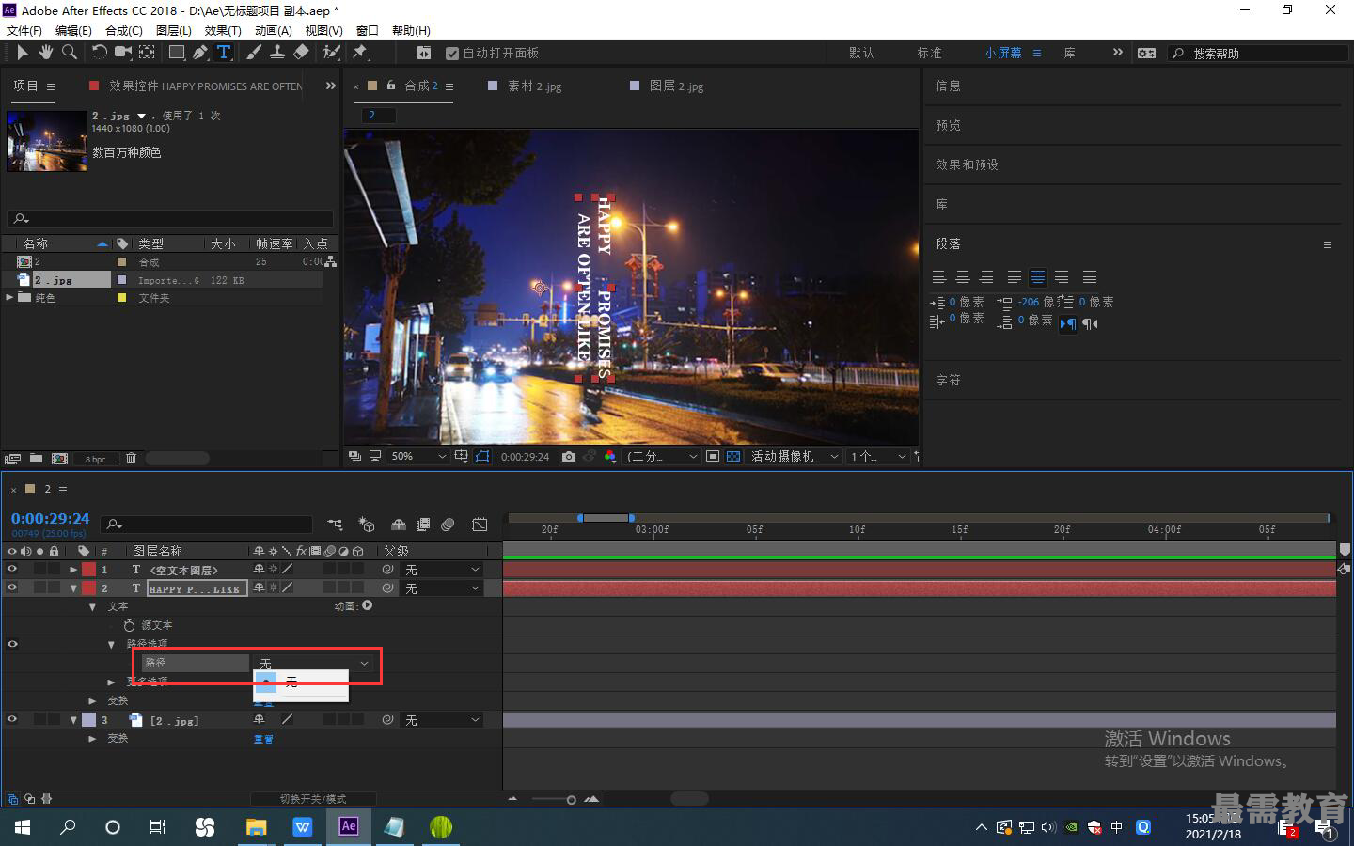
Task: Hide layer 1 empty text layer
Action: coord(12,569)
